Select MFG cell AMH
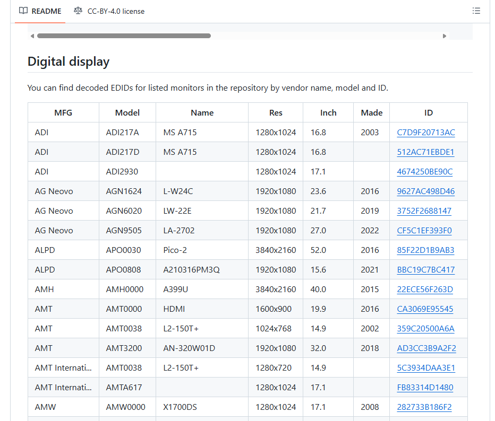495x421 pixels. (x=63, y=290)
